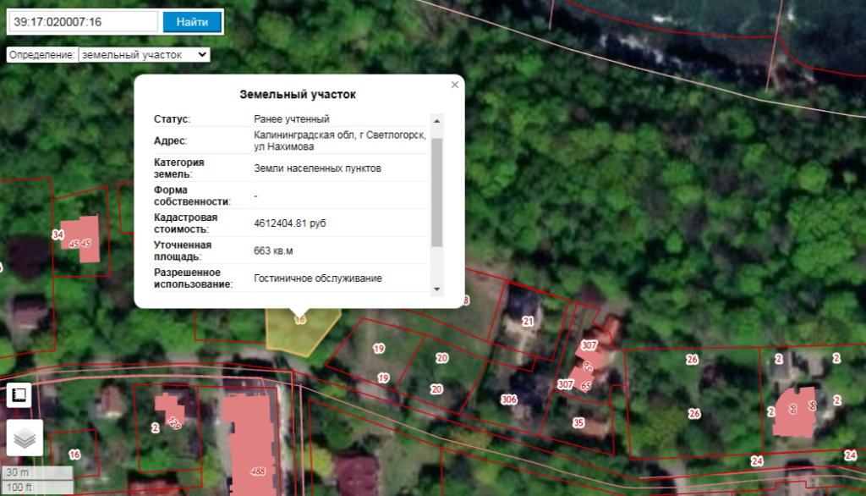Viewport: 866px width, 496px height.
Task: Open the map layers stack icon
Action: tap(25, 438)
